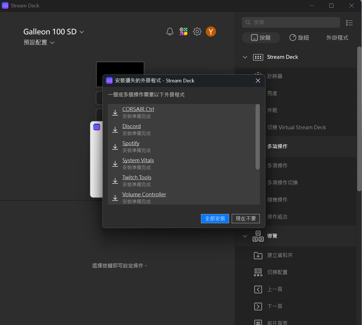
Task: Close the 安裝遺失的外掛程式 dialog
Action: coord(258,81)
